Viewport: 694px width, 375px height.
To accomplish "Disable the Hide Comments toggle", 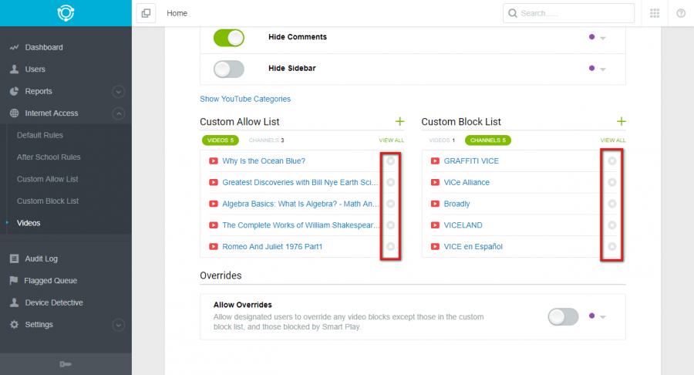I will 229,38.
